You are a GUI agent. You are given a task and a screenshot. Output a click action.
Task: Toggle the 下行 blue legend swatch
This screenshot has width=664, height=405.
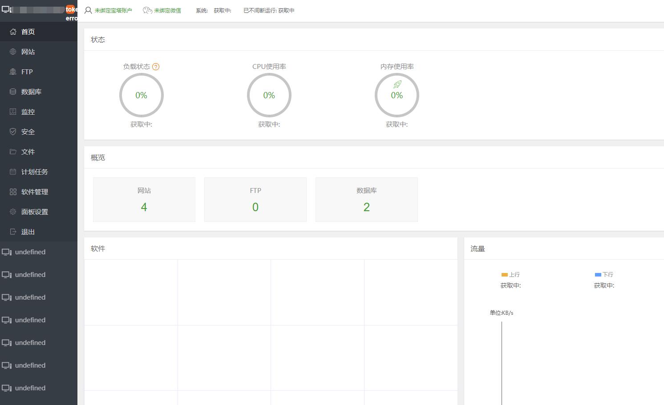598,275
